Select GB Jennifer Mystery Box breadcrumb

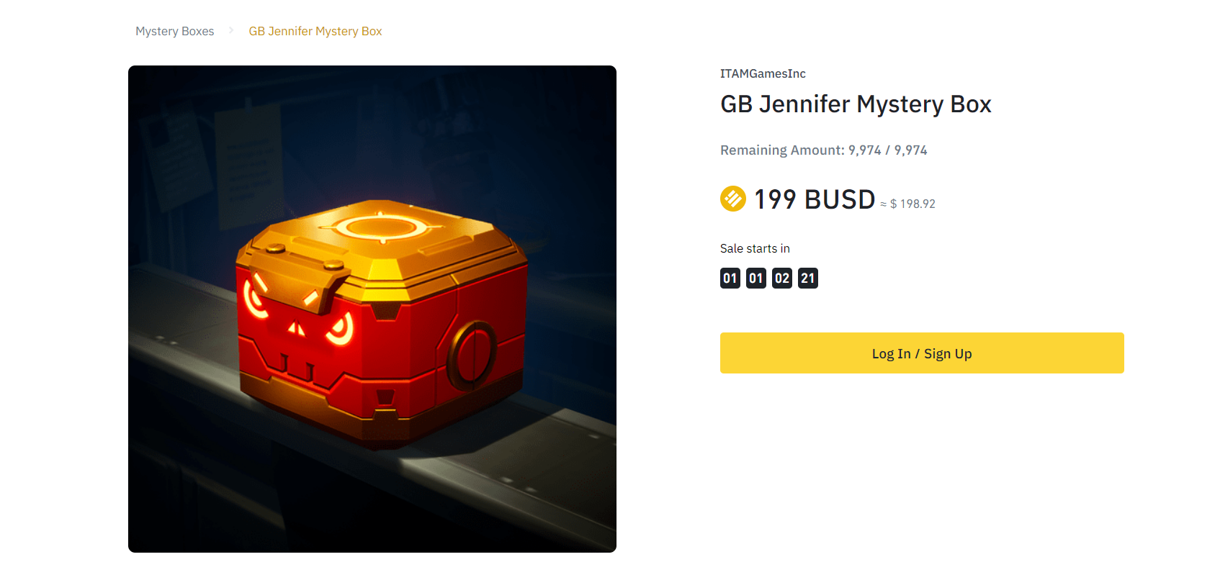pos(315,31)
